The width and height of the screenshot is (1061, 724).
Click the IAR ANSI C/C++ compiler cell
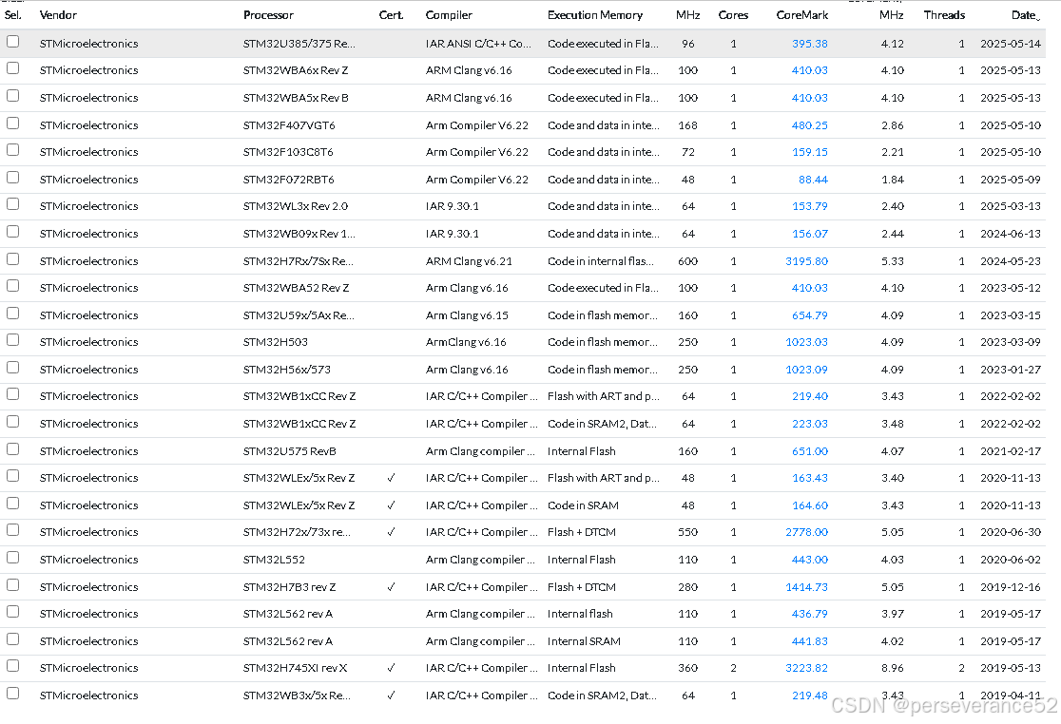(x=478, y=44)
